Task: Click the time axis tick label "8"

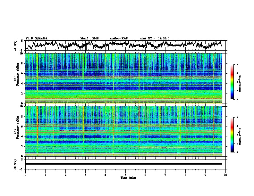Action: (x=185, y=175)
